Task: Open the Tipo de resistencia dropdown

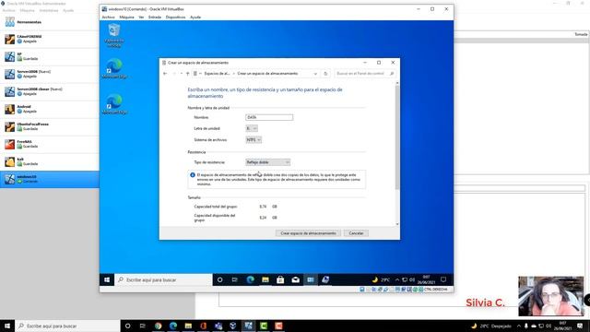Action: pyautogui.click(x=267, y=162)
